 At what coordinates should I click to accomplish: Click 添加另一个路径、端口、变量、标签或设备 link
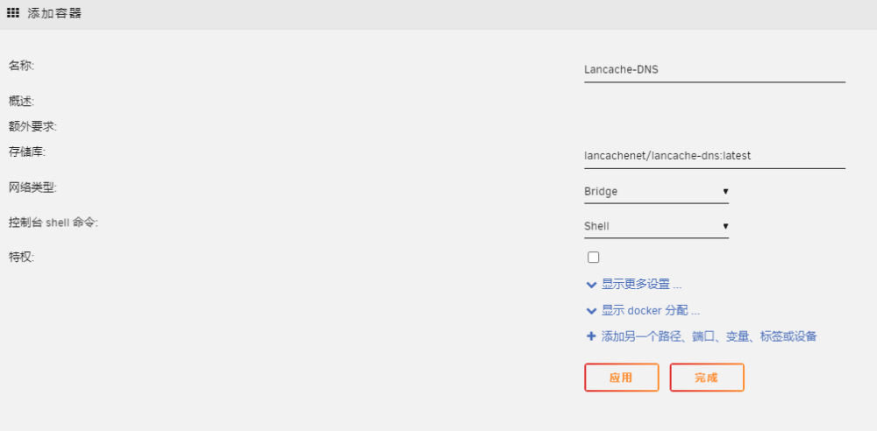coord(709,336)
